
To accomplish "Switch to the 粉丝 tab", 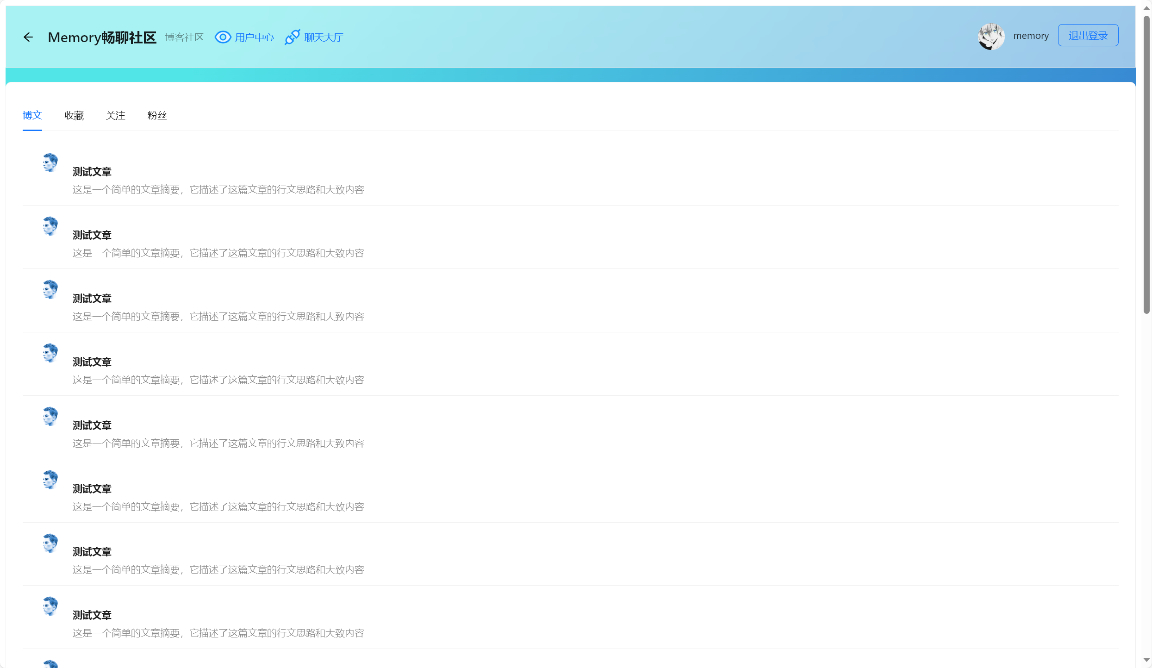I will pyautogui.click(x=157, y=115).
